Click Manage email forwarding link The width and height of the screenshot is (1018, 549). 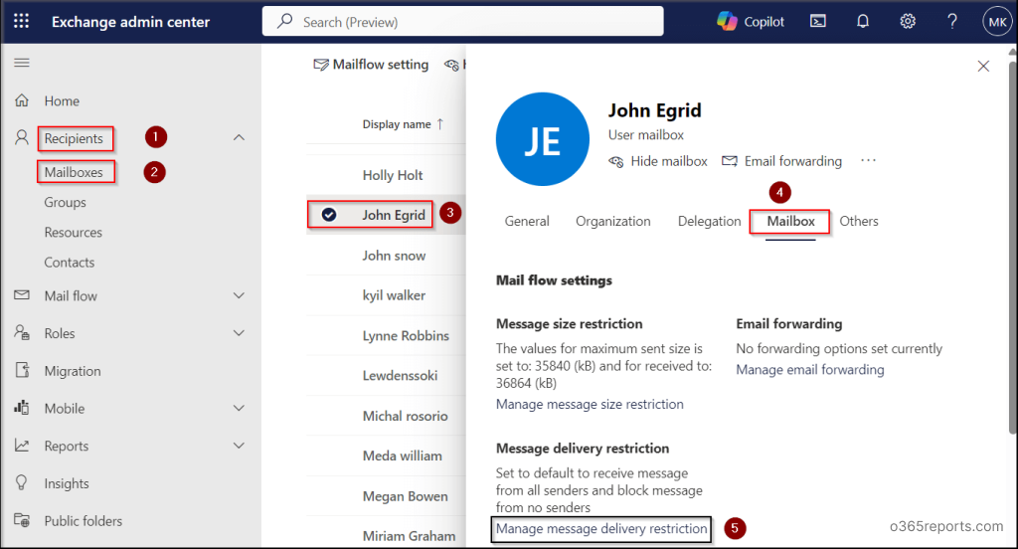pyautogui.click(x=809, y=370)
